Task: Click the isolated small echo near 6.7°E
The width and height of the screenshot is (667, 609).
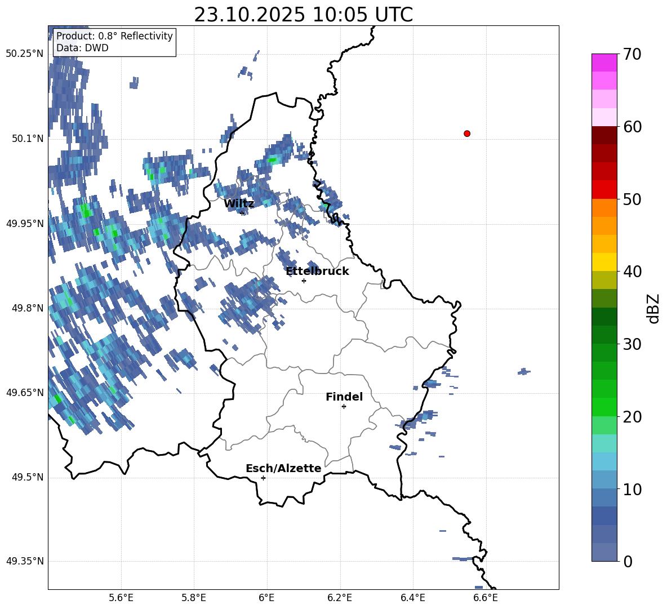Action: pos(524,372)
